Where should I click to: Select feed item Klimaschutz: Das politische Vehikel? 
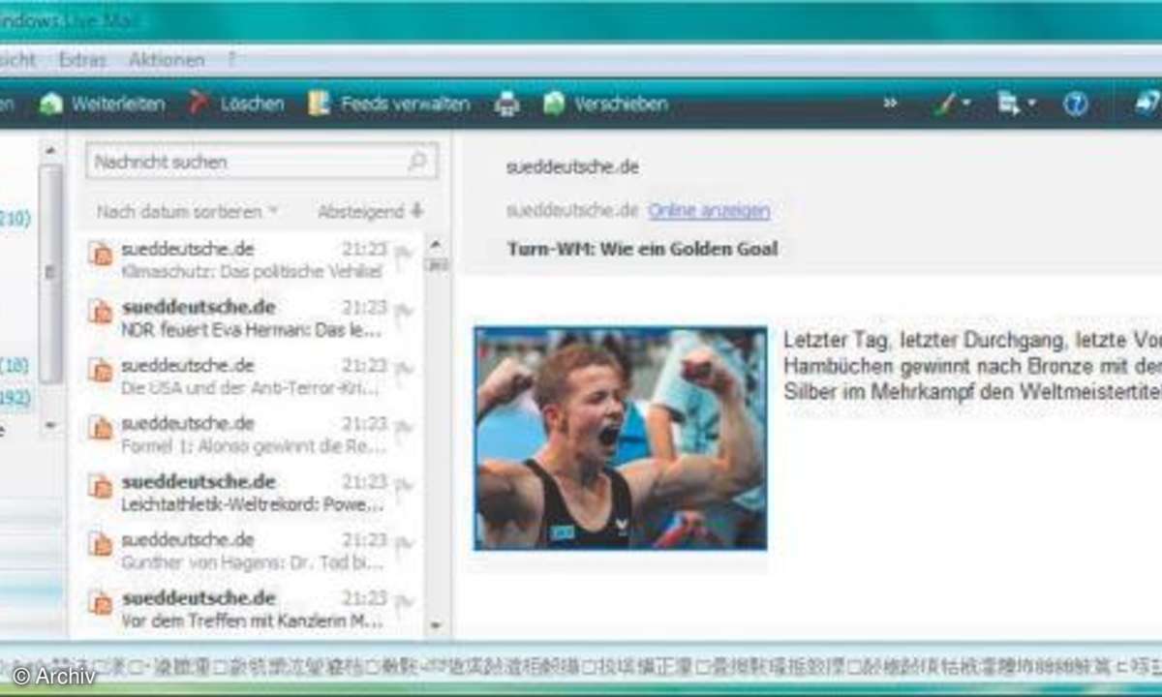coord(252,260)
